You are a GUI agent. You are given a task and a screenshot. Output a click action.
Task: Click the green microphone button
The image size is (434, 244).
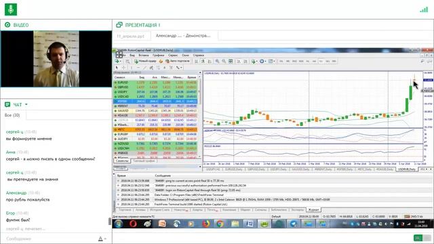click(x=11, y=9)
